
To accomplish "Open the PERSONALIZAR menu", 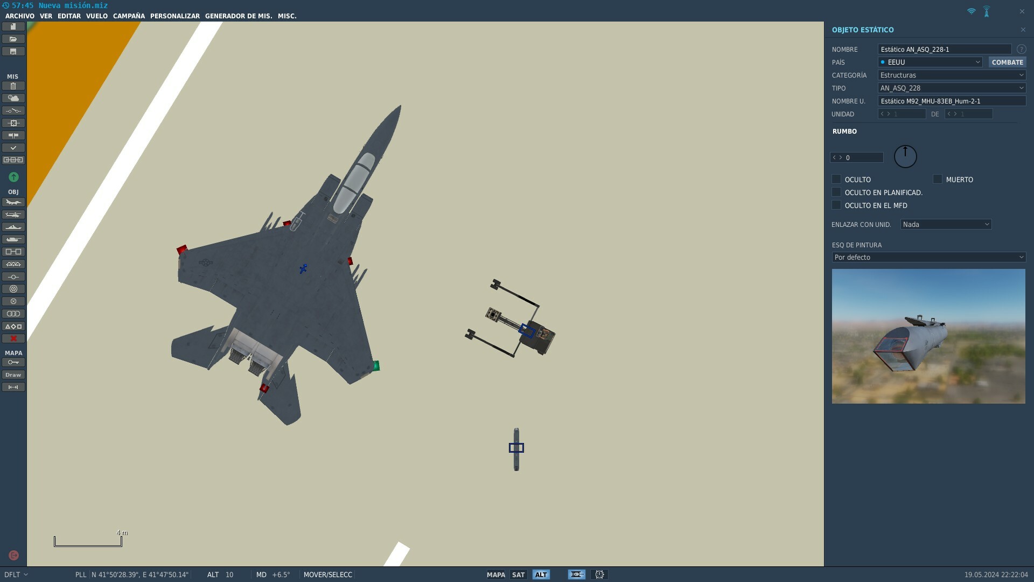I will [x=175, y=16].
